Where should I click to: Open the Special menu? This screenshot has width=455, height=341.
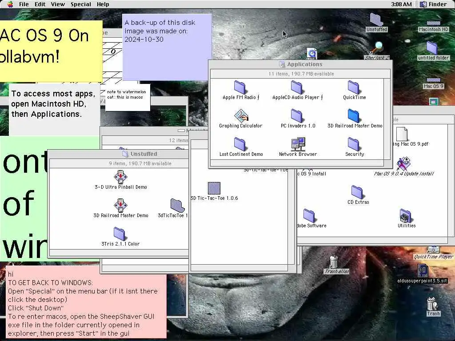coord(81,4)
